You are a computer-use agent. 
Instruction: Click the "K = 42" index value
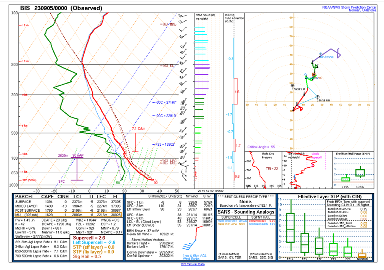click(x=20, y=225)
